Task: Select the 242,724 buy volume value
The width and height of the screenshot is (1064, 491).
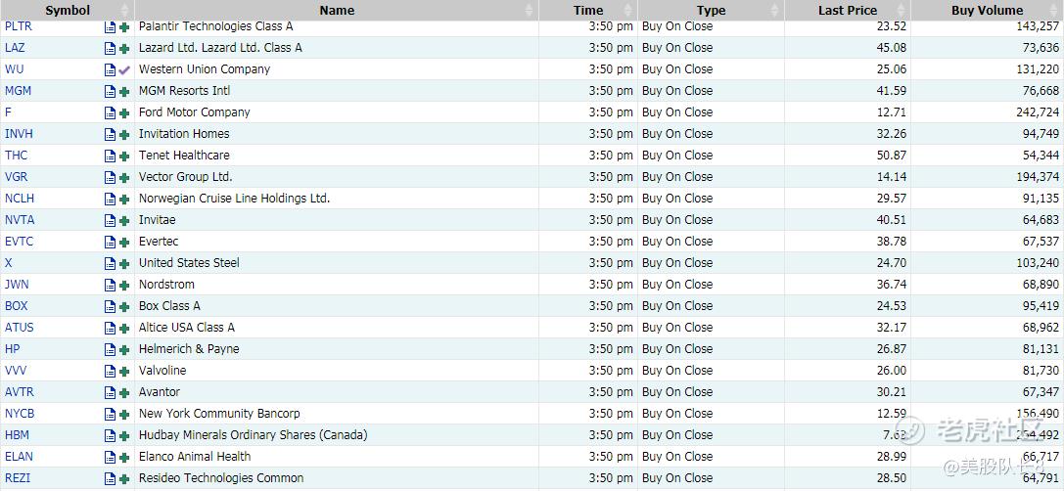Action: point(1038,112)
